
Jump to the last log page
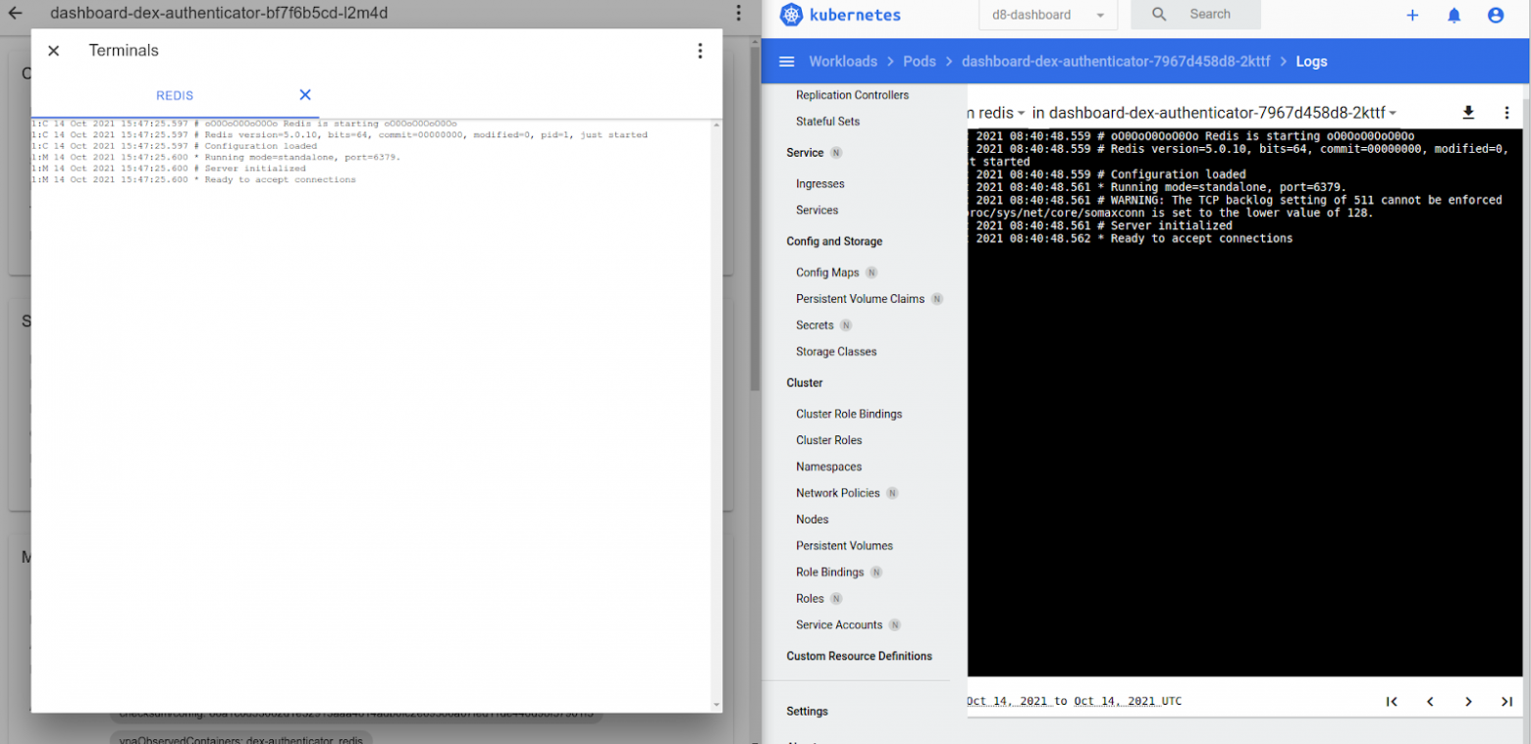click(x=1506, y=702)
